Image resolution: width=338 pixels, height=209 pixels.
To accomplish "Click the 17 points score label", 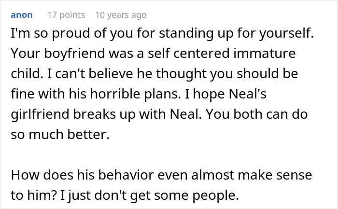I will click(67, 15).
